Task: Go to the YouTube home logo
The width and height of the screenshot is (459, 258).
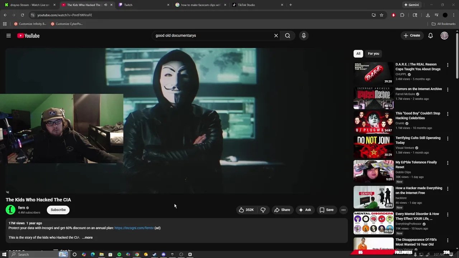Action: tap(28, 35)
